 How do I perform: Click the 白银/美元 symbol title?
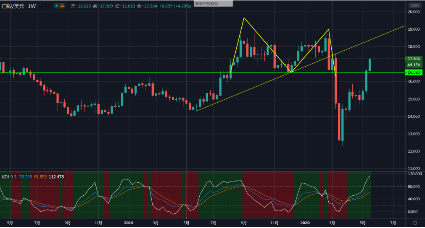coord(13,6)
